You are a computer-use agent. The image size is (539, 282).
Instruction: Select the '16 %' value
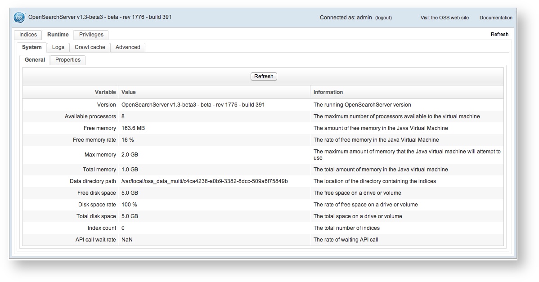pos(127,140)
